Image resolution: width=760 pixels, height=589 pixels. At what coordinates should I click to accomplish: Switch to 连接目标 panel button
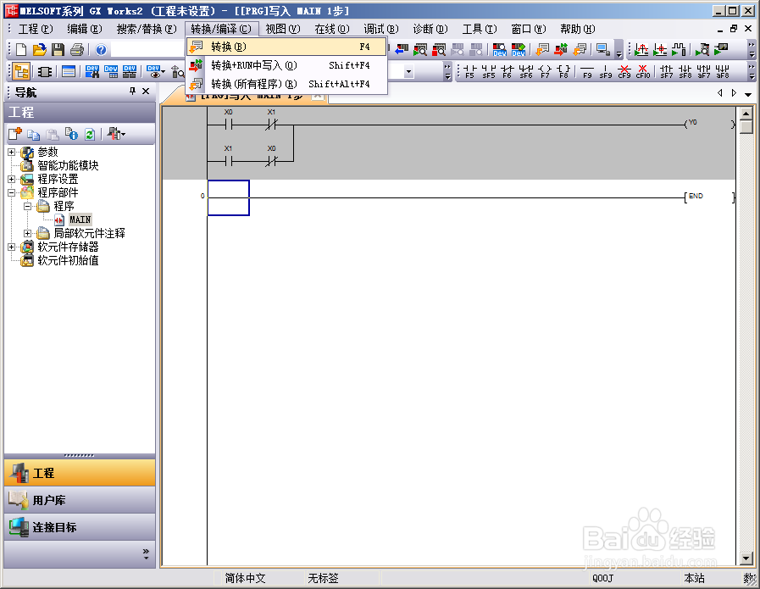click(80, 527)
